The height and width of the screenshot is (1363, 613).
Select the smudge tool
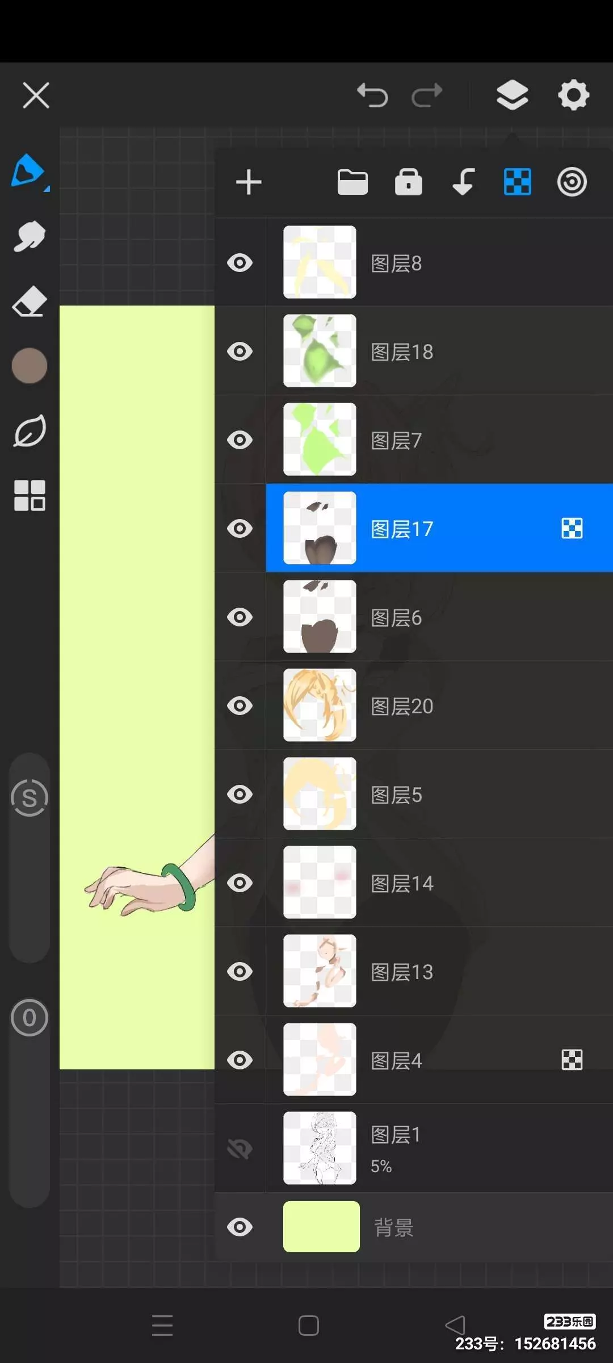29,236
